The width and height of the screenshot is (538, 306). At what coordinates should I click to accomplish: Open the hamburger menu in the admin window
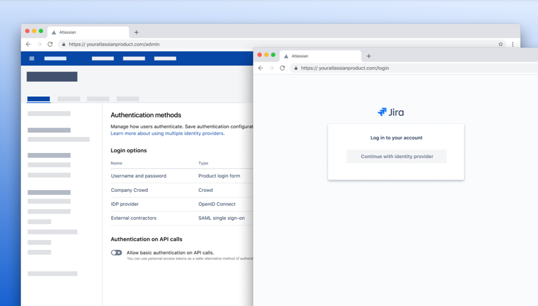[32, 59]
